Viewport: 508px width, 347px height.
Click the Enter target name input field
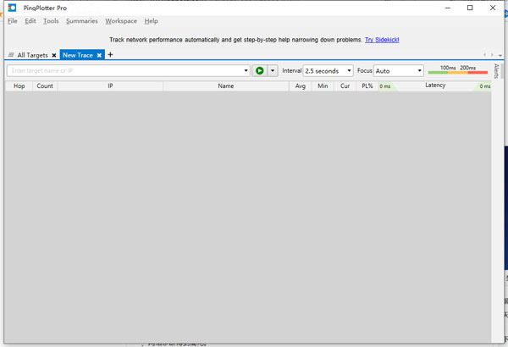[x=124, y=71]
